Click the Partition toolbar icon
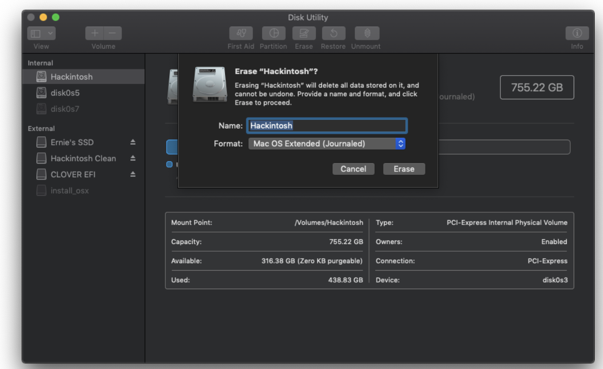Screen dimensions: 603x369 click(x=274, y=34)
